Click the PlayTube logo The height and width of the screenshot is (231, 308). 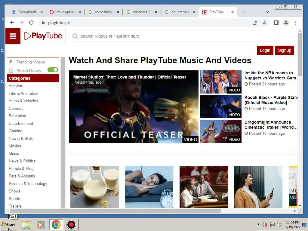(x=43, y=36)
